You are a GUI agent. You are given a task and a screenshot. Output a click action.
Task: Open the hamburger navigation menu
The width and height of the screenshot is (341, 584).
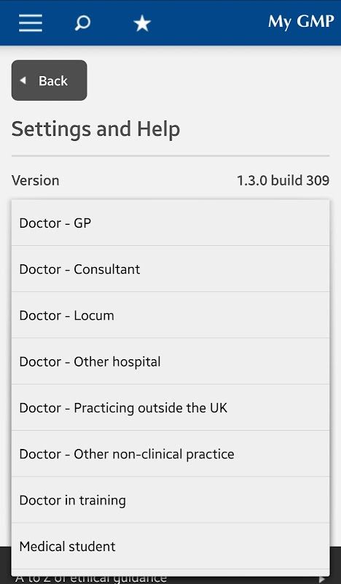click(31, 23)
